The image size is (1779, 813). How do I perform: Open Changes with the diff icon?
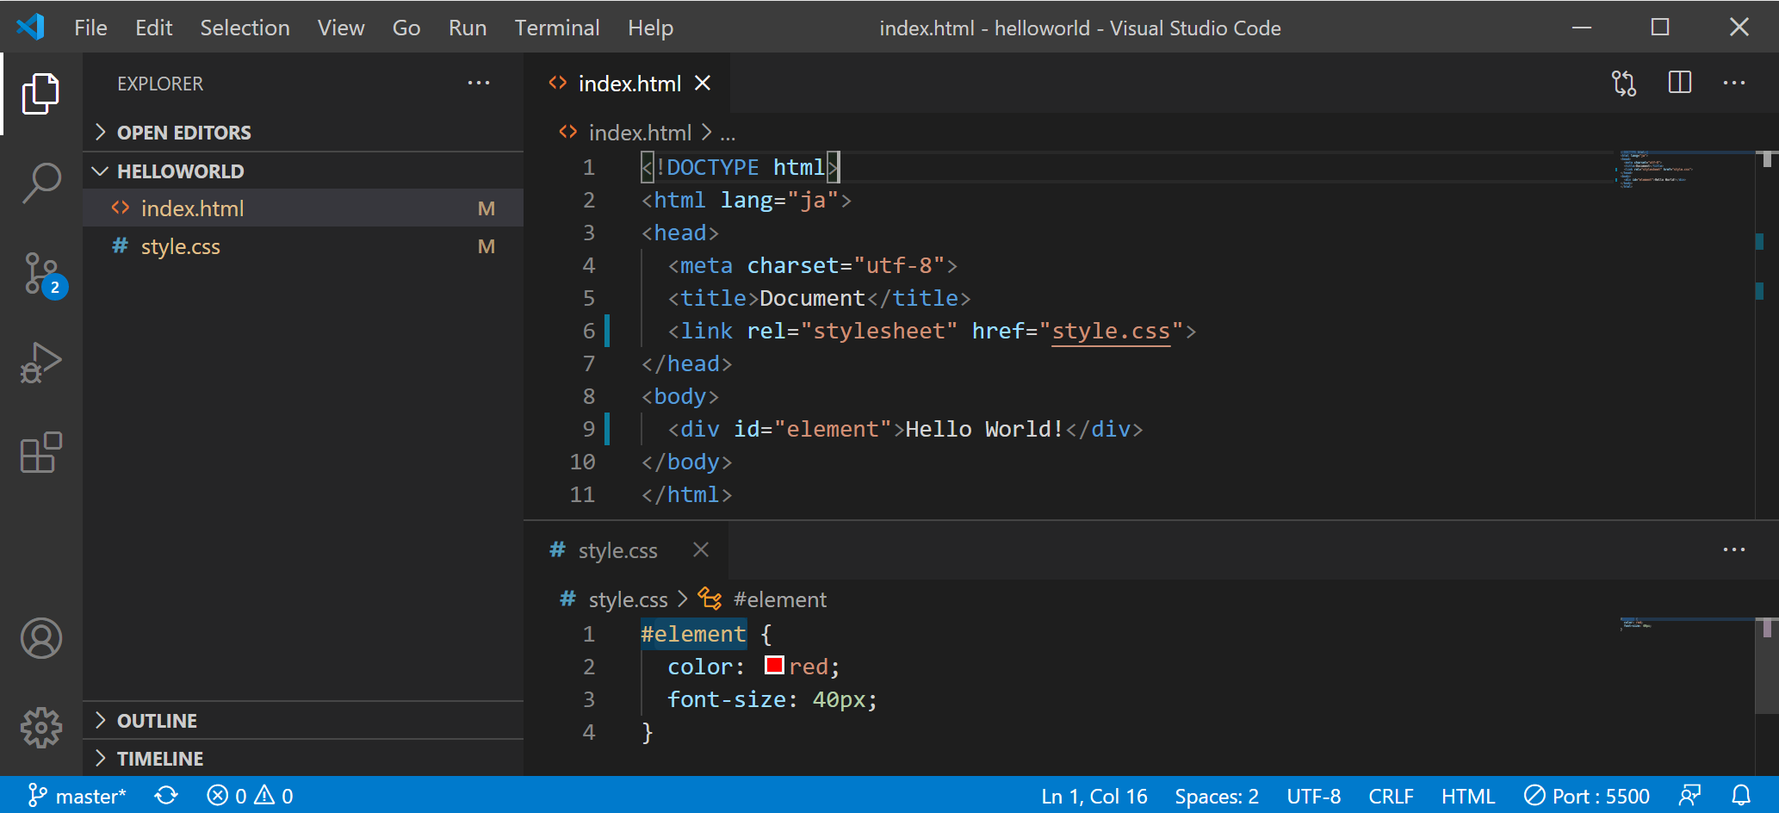1624,83
